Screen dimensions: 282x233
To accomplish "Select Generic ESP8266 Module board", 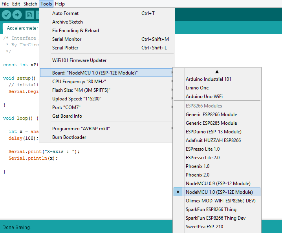I will click(x=217, y=115).
